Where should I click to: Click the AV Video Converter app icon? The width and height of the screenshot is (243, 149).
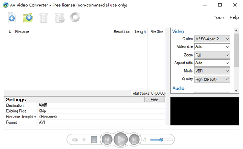tap(6, 5)
